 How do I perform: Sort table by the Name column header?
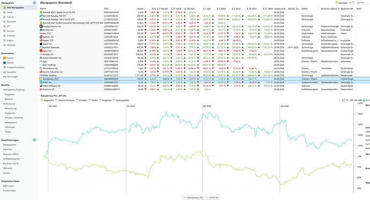43,9
